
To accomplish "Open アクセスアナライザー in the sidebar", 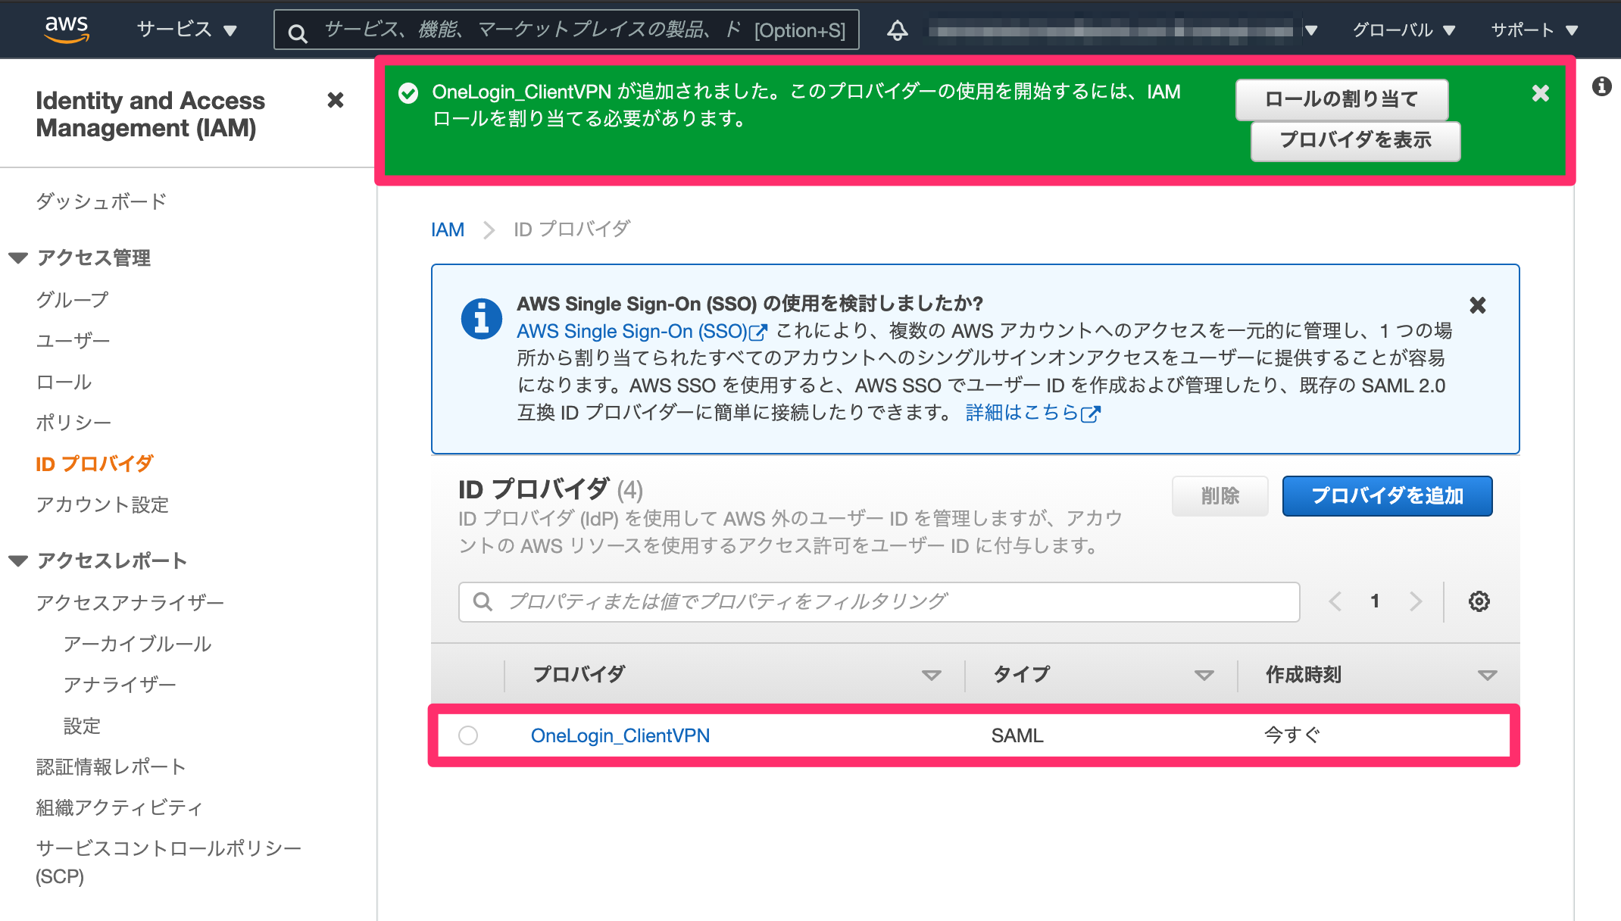I will coord(130,603).
